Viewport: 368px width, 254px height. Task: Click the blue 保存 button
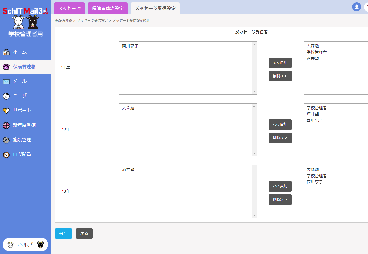63,233
